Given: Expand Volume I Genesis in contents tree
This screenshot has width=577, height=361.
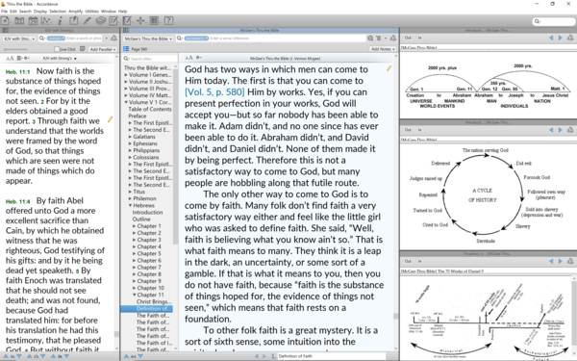Looking at the screenshot, I should (126, 75).
